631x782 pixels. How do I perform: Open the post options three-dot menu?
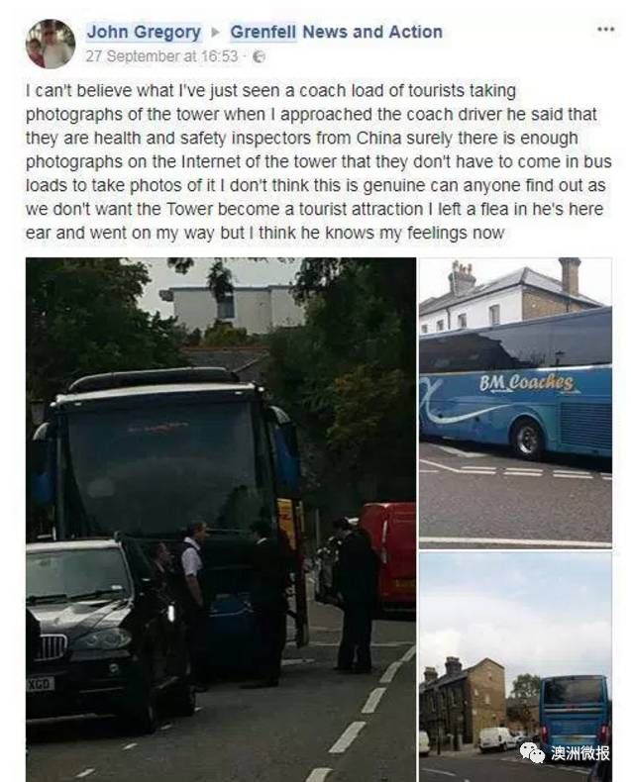[605, 30]
